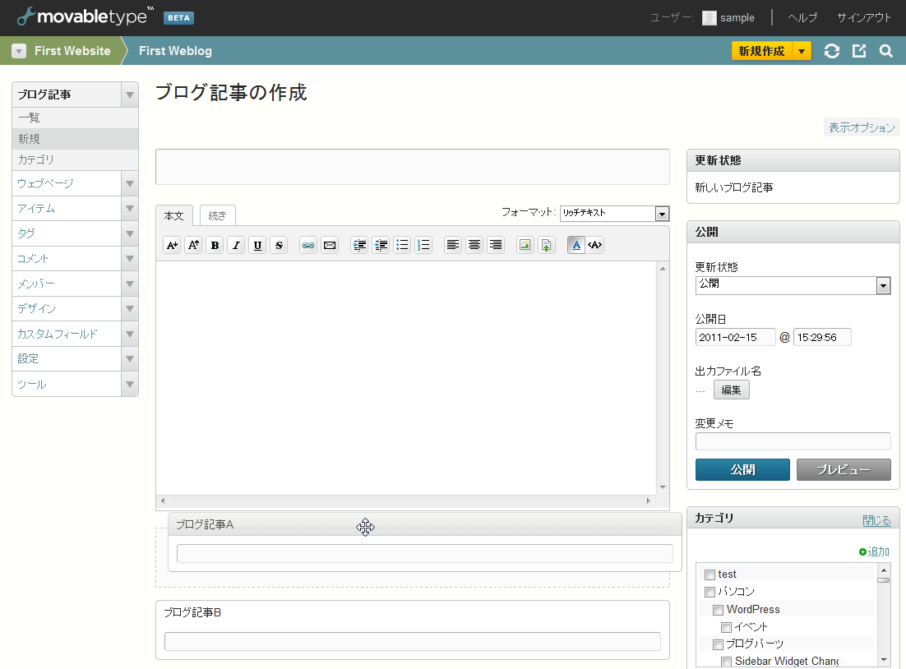Click the increase font size icon
The image size is (906, 669).
pos(193,245)
